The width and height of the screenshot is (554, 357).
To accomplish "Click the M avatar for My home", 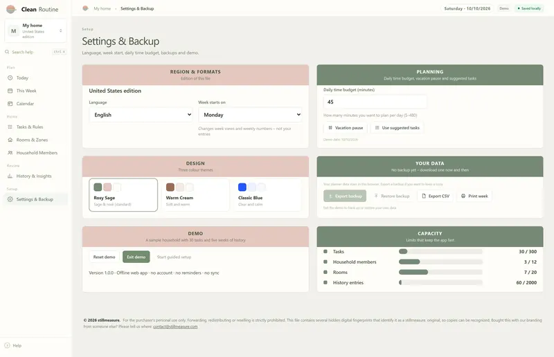I will pyautogui.click(x=13, y=30).
